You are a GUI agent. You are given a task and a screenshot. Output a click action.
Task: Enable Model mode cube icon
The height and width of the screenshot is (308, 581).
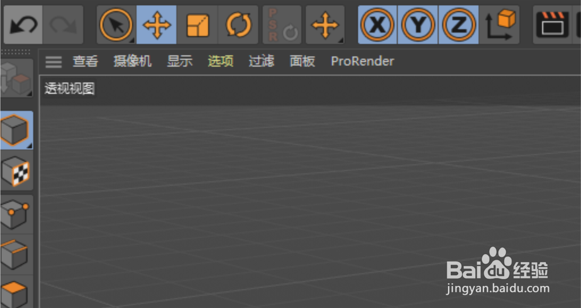pyautogui.click(x=16, y=130)
